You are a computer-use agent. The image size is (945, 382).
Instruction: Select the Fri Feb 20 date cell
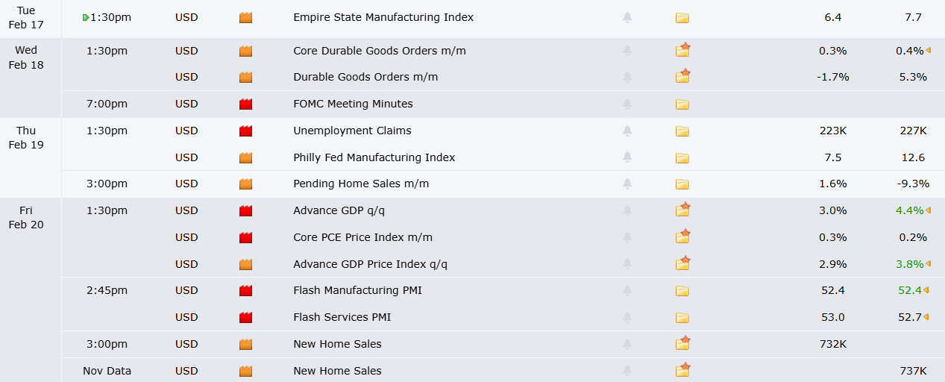(x=26, y=217)
